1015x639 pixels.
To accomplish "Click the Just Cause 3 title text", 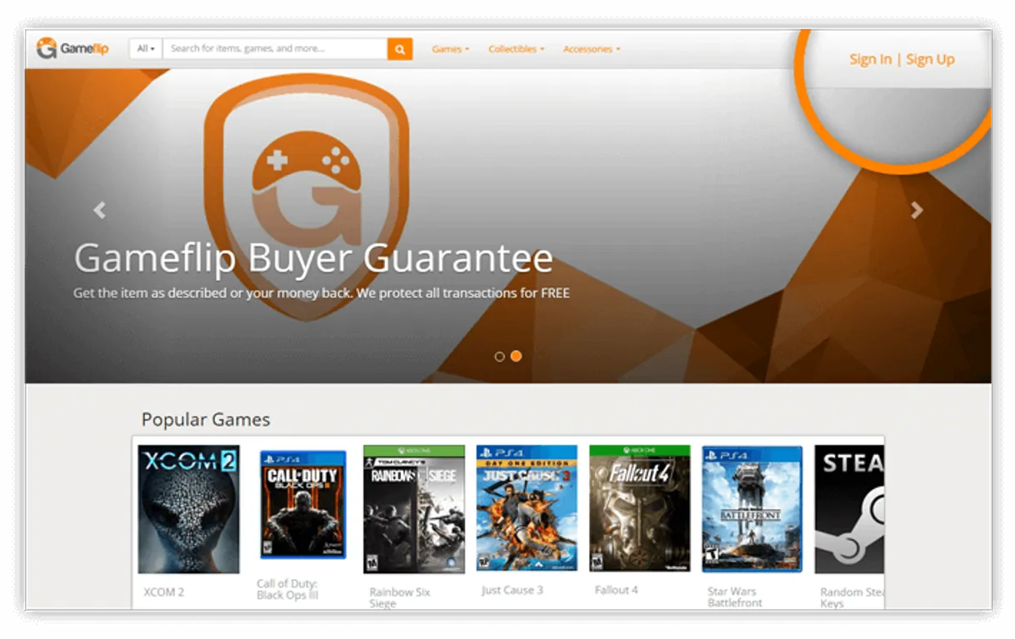I will tap(512, 590).
